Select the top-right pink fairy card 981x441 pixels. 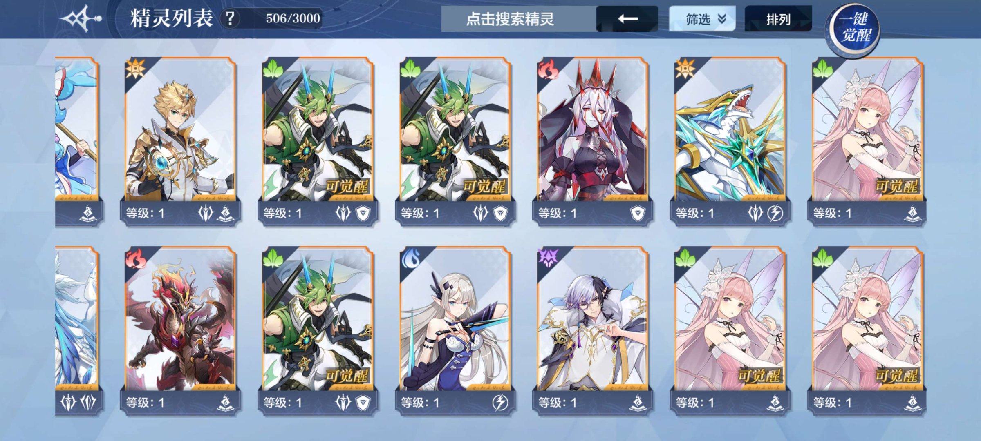pos(867,141)
